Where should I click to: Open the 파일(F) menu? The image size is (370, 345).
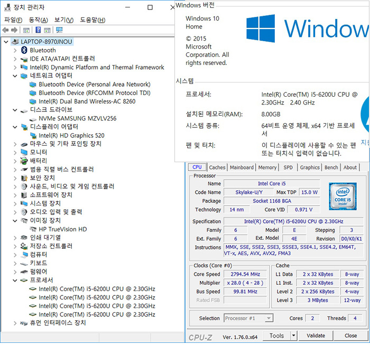(13, 20)
